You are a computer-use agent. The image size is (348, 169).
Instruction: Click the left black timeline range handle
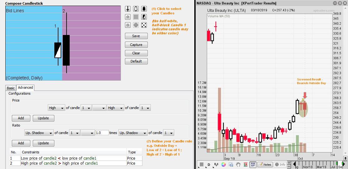[x=295, y=165]
